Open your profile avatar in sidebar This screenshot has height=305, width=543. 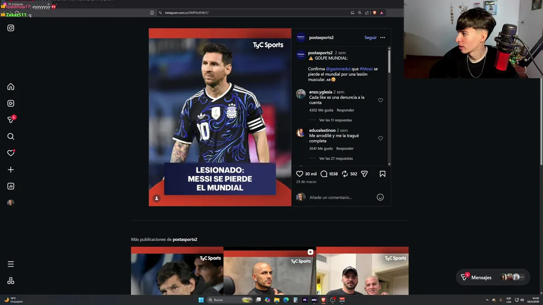[11, 202]
